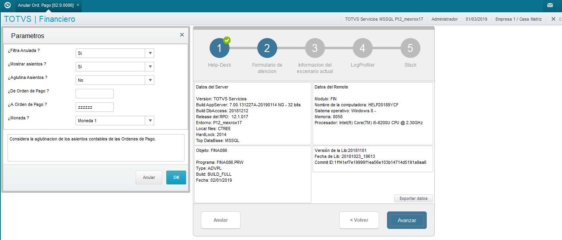Confirm parameters with OK button

(x=176, y=177)
